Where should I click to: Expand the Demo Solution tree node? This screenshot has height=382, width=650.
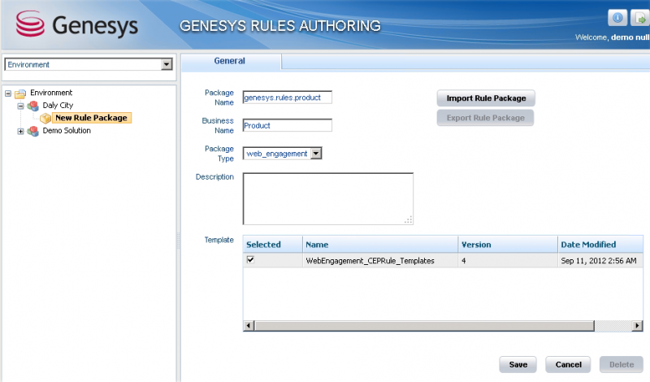point(20,132)
